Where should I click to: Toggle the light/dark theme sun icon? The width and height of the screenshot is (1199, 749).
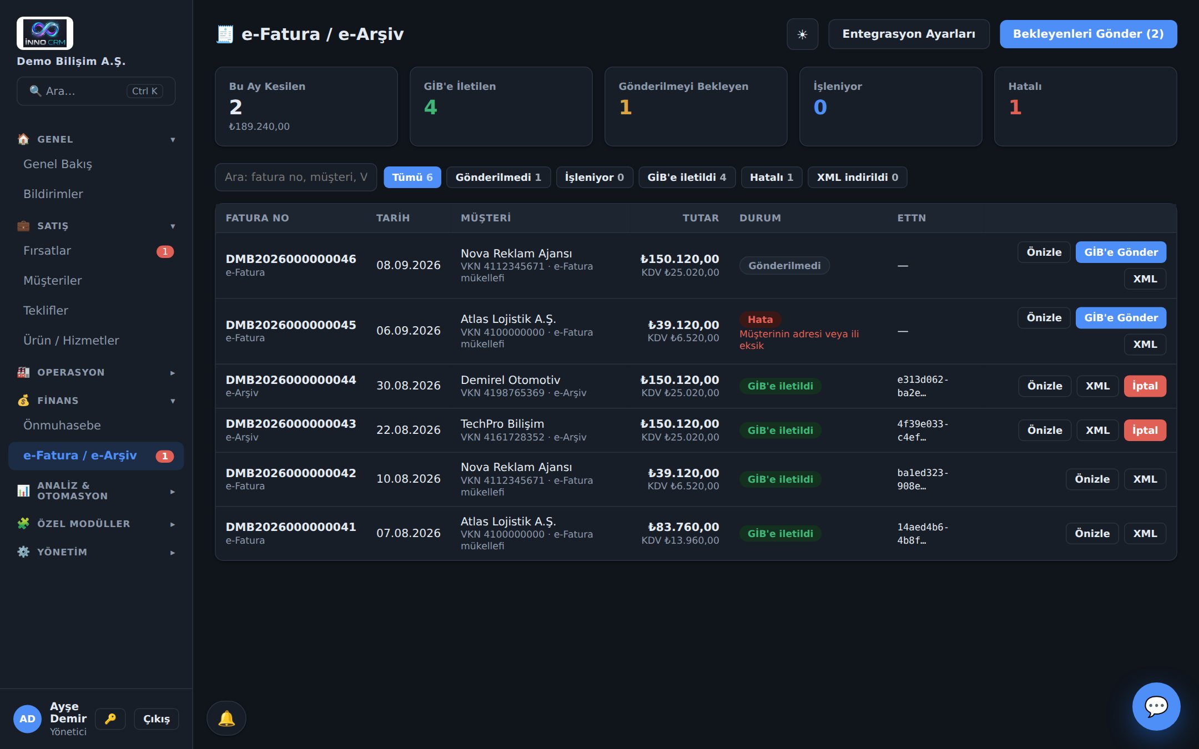pos(802,34)
